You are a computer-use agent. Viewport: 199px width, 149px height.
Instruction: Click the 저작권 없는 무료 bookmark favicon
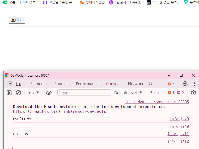point(149,2)
